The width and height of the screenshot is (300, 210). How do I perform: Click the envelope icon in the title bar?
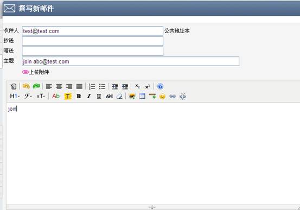(x=9, y=9)
